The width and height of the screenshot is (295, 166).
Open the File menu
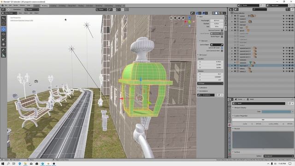pyautogui.click(x=6, y=6)
